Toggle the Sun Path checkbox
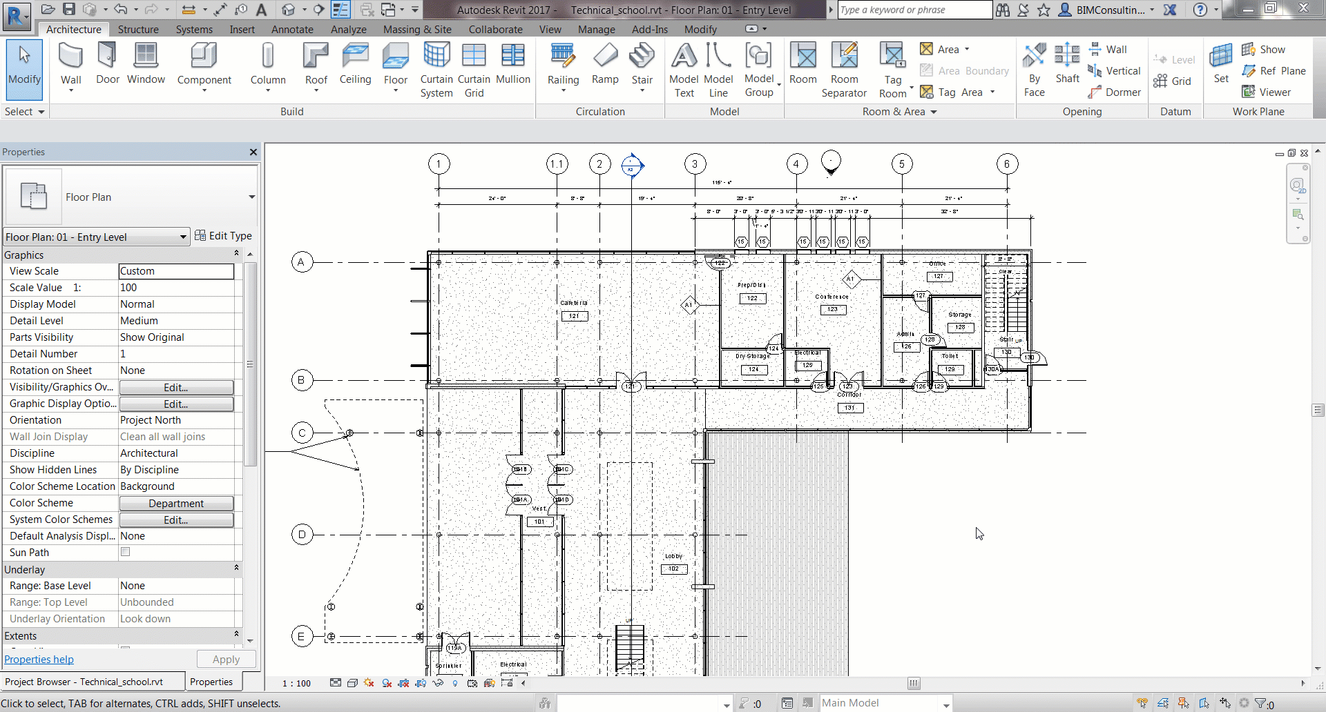 pos(126,552)
